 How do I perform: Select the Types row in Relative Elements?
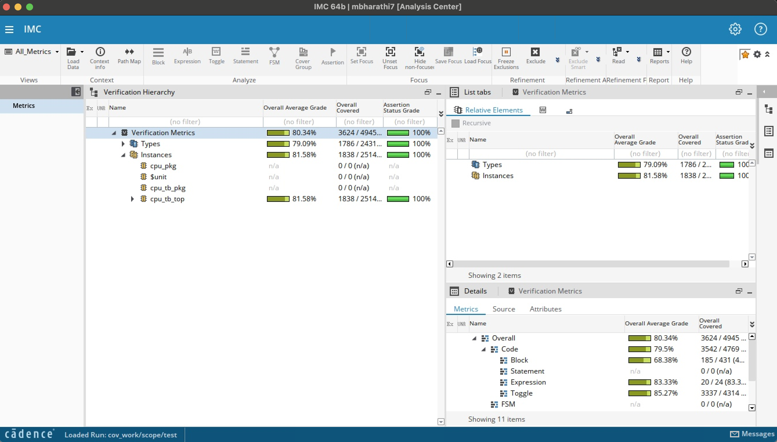pyautogui.click(x=597, y=164)
